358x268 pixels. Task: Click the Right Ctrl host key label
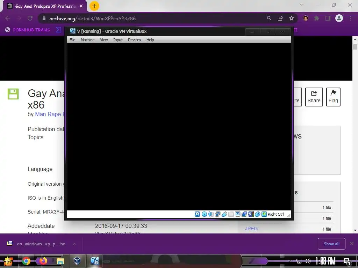[x=275, y=214]
